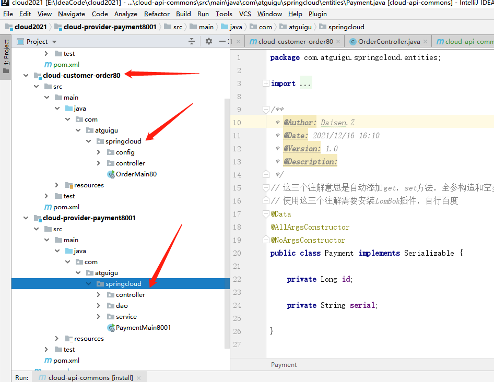Viewport: 494px width, 382px height.
Task: Expand resources folder in payment8001 module
Action: click(x=57, y=339)
